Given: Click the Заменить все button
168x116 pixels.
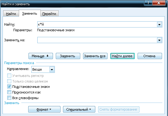Looking at the screenshot, I should click(95, 56).
